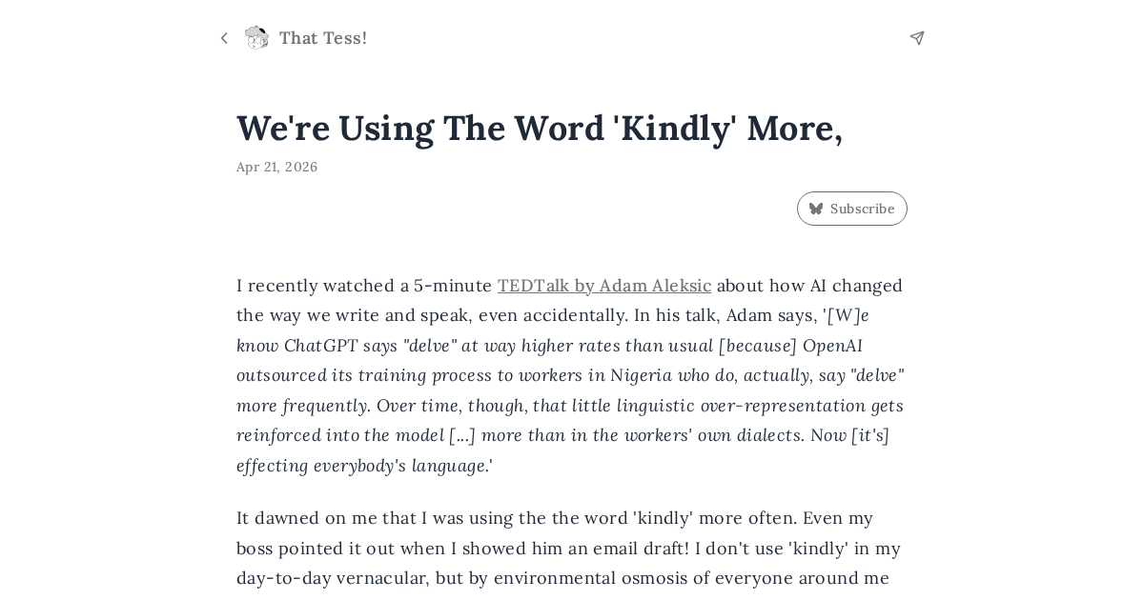Click the word 'Nigeria' in the quote

(641, 375)
